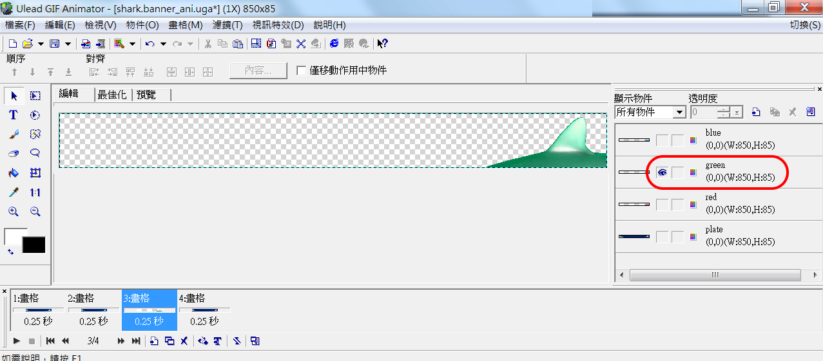
Task: Activate the Eyedropper color picker tool
Action: coord(14,192)
